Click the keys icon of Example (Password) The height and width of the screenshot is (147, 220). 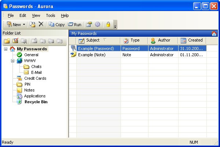click(73, 48)
